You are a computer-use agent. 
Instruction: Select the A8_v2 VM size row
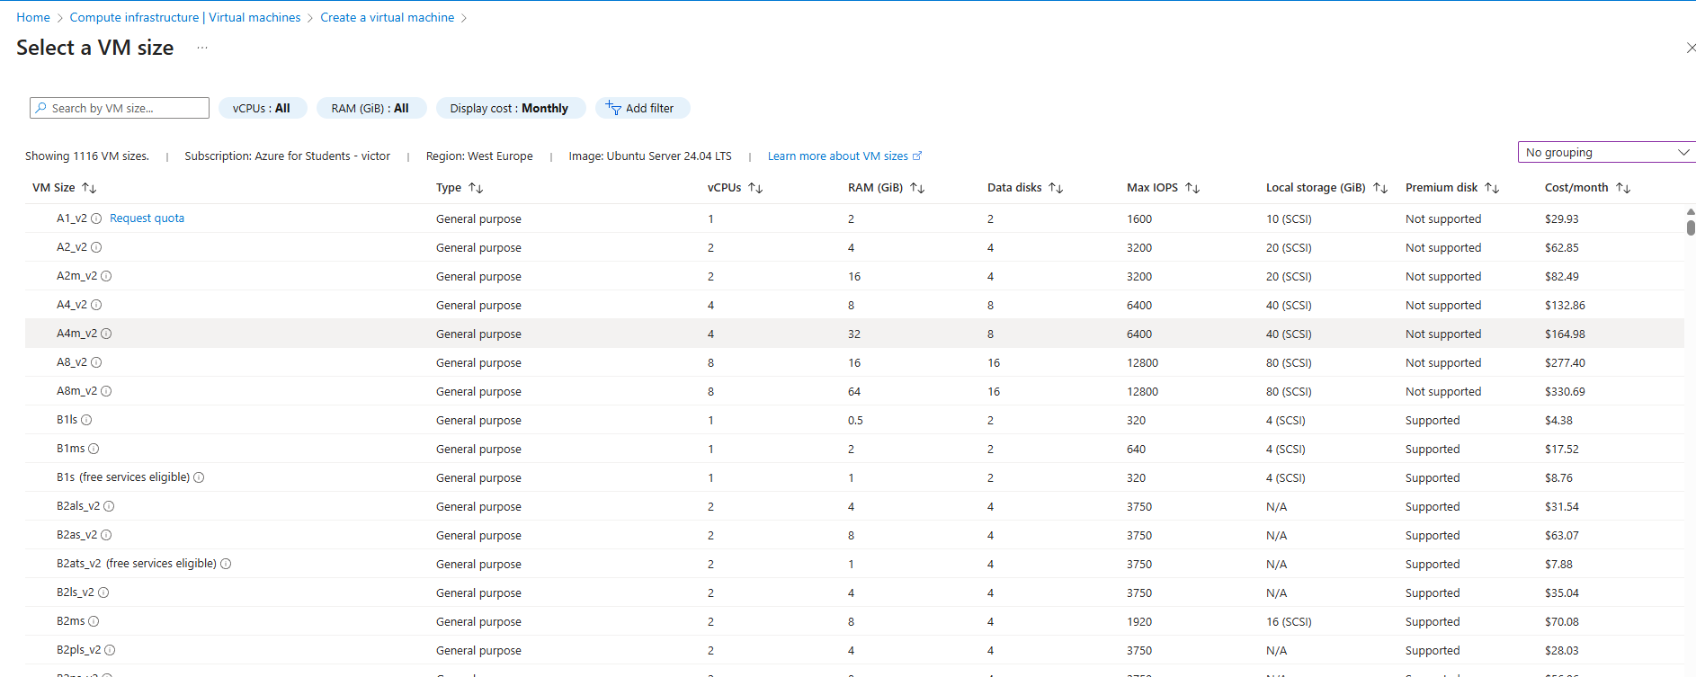854,362
